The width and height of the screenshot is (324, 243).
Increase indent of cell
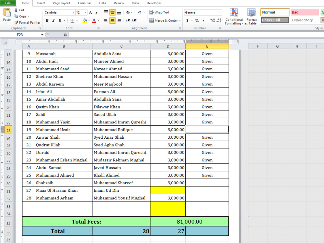[134, 20]
